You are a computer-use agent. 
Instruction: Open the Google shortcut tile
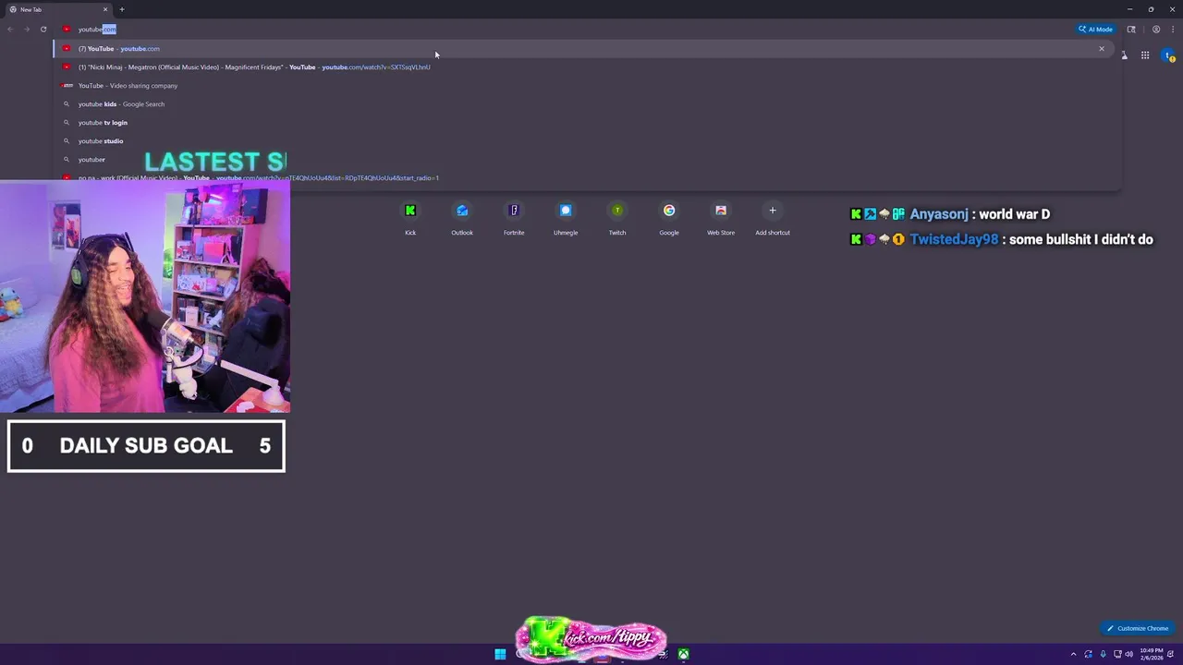(x=669, y=219)
